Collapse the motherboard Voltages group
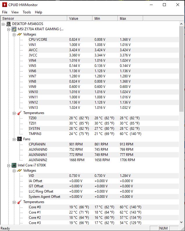Screen dimensions: 185x231 point(14,35)
